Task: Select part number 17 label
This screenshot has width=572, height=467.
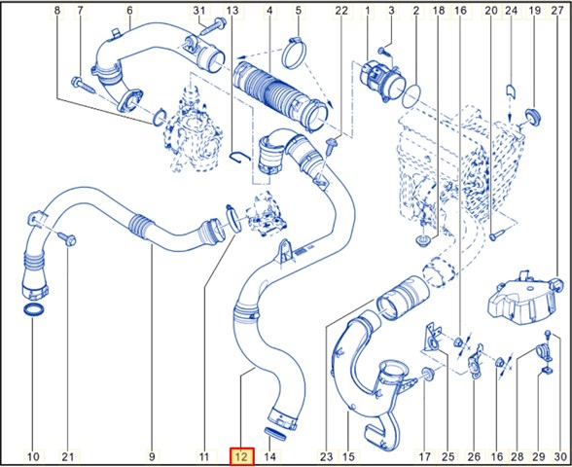Action: point(425,456)
